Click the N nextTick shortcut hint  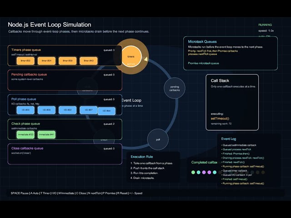95,193
